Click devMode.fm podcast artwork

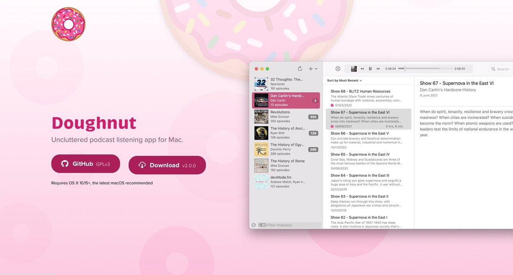[261, 182]
